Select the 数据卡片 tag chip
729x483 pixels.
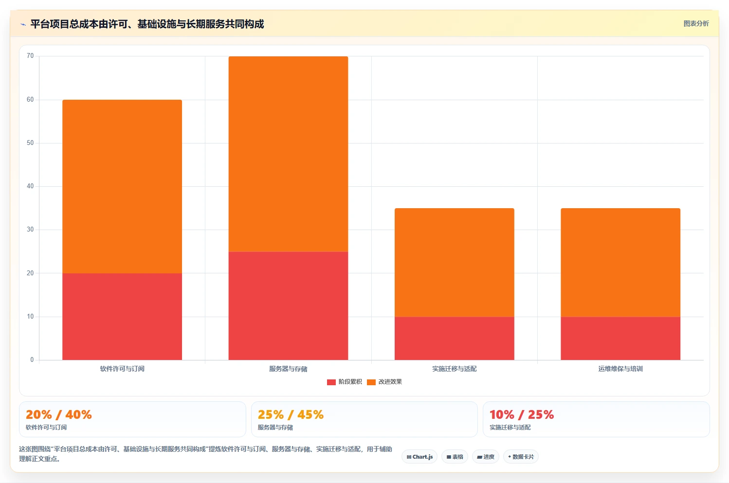521,457
